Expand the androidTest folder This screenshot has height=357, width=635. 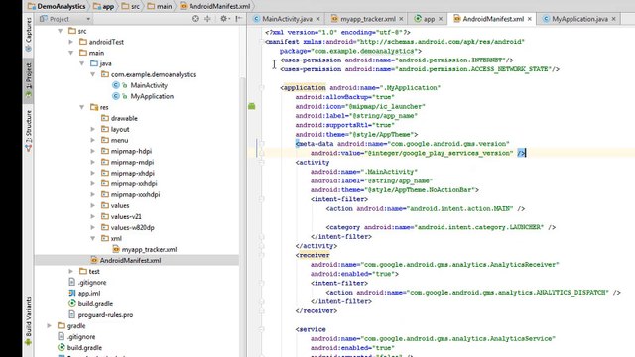[70, 42]
